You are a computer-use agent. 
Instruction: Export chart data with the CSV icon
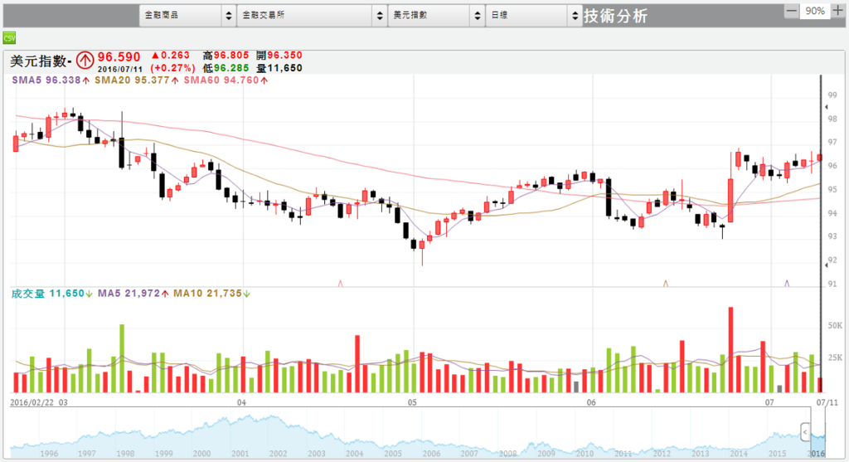coord(9,38)
